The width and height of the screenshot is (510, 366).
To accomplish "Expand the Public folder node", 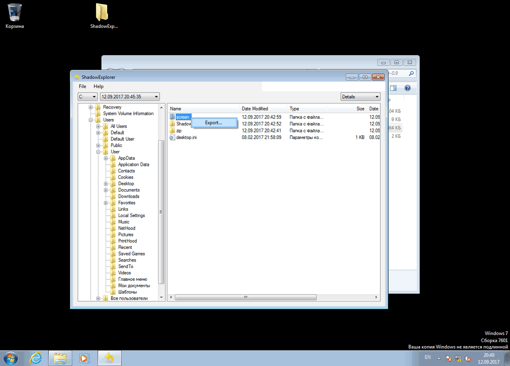I will pos(98,145).
